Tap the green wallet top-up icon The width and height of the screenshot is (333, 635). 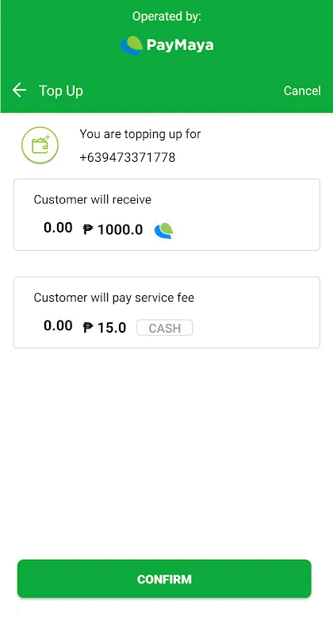click(40, 145)
